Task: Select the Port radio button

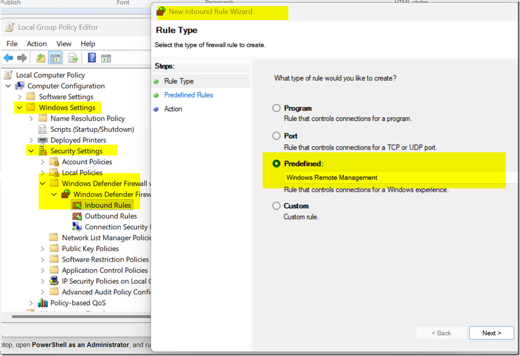Action: (x=276, y=135)
